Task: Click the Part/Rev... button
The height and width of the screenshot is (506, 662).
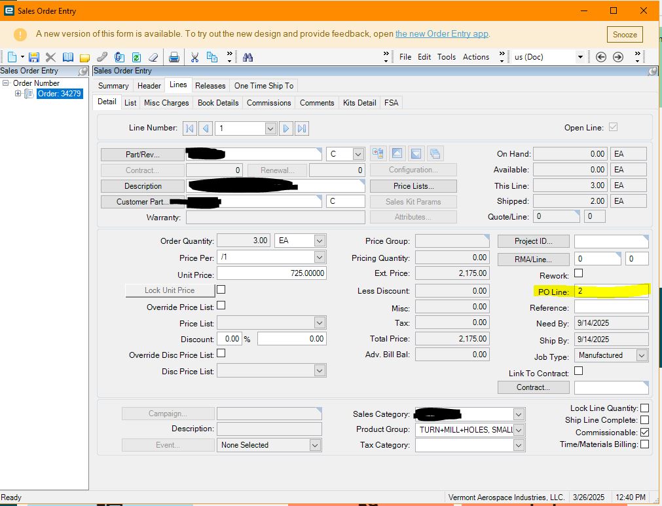Action: point(143,154)
